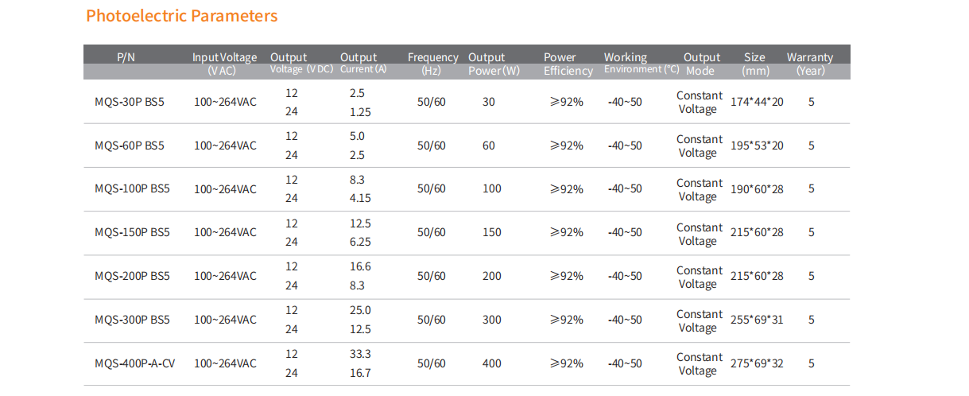Select the 33.3 output current value
The height and width of the screenshot is (396, 969).
coord(360,354)
